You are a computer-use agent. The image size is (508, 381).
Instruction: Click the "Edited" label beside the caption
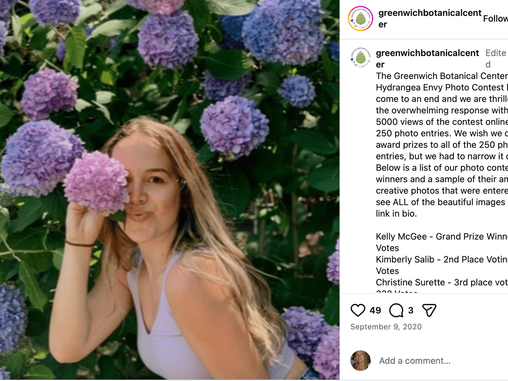click(x=495, y=53)
